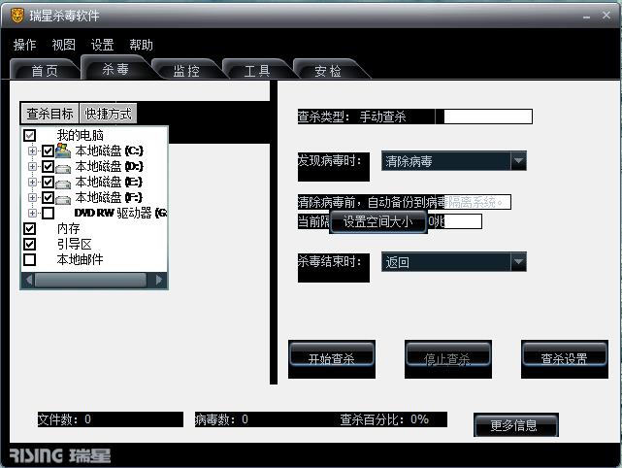Viewport: 622px width, 468px height.
Task: Click the C: drive Windows icon
Action: [x=63, y=150]
